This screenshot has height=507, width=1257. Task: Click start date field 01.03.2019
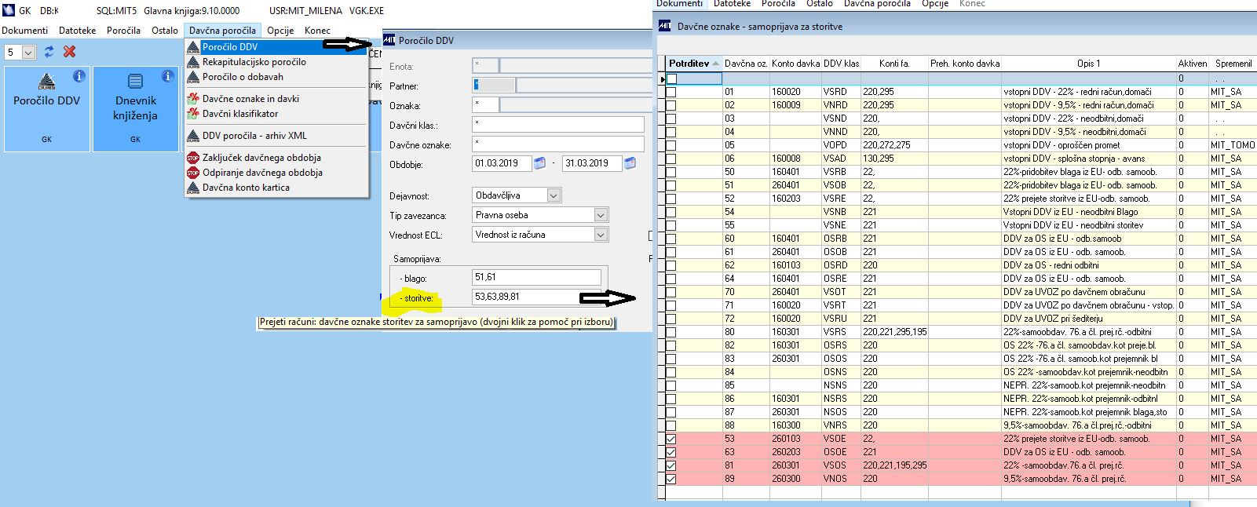(502, 163)
